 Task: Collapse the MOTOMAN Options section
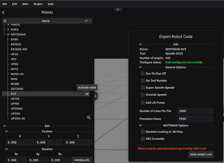(x=140, y=126)
